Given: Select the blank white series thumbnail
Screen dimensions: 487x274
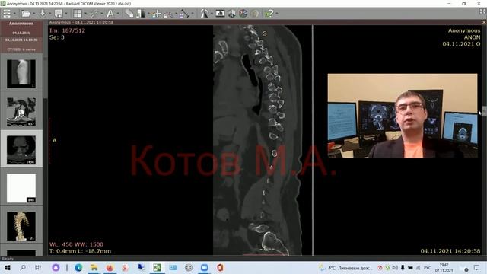Looking at the screenshot, I should 21,188.
